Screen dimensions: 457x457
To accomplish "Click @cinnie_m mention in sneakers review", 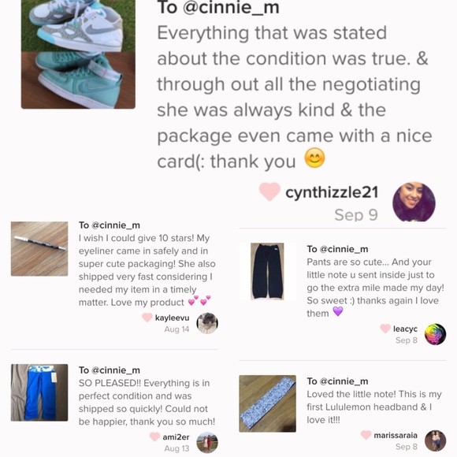I will pos(231,7).
